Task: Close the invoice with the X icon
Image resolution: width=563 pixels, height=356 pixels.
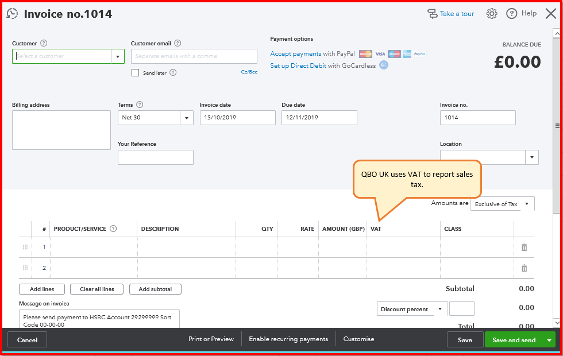Action: [550, 14]
